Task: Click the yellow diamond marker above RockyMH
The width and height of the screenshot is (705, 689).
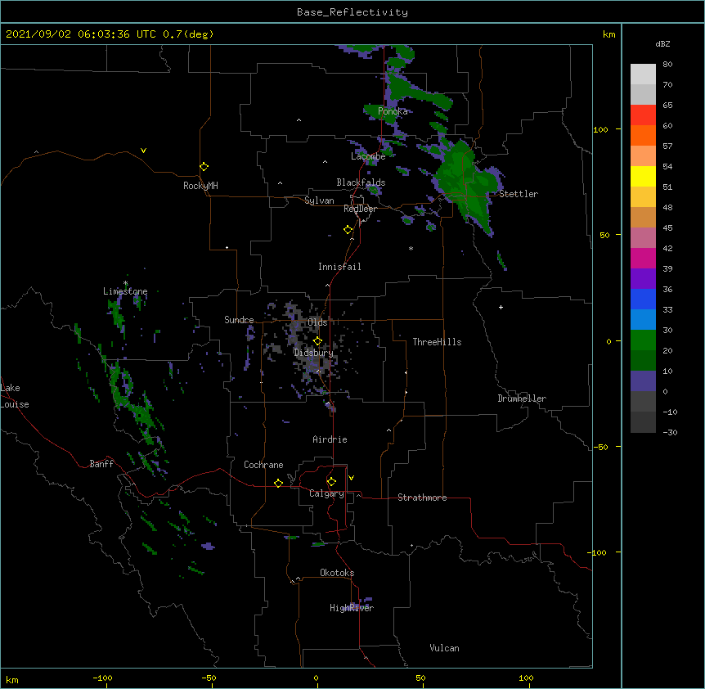Action: tap(204, 167)
